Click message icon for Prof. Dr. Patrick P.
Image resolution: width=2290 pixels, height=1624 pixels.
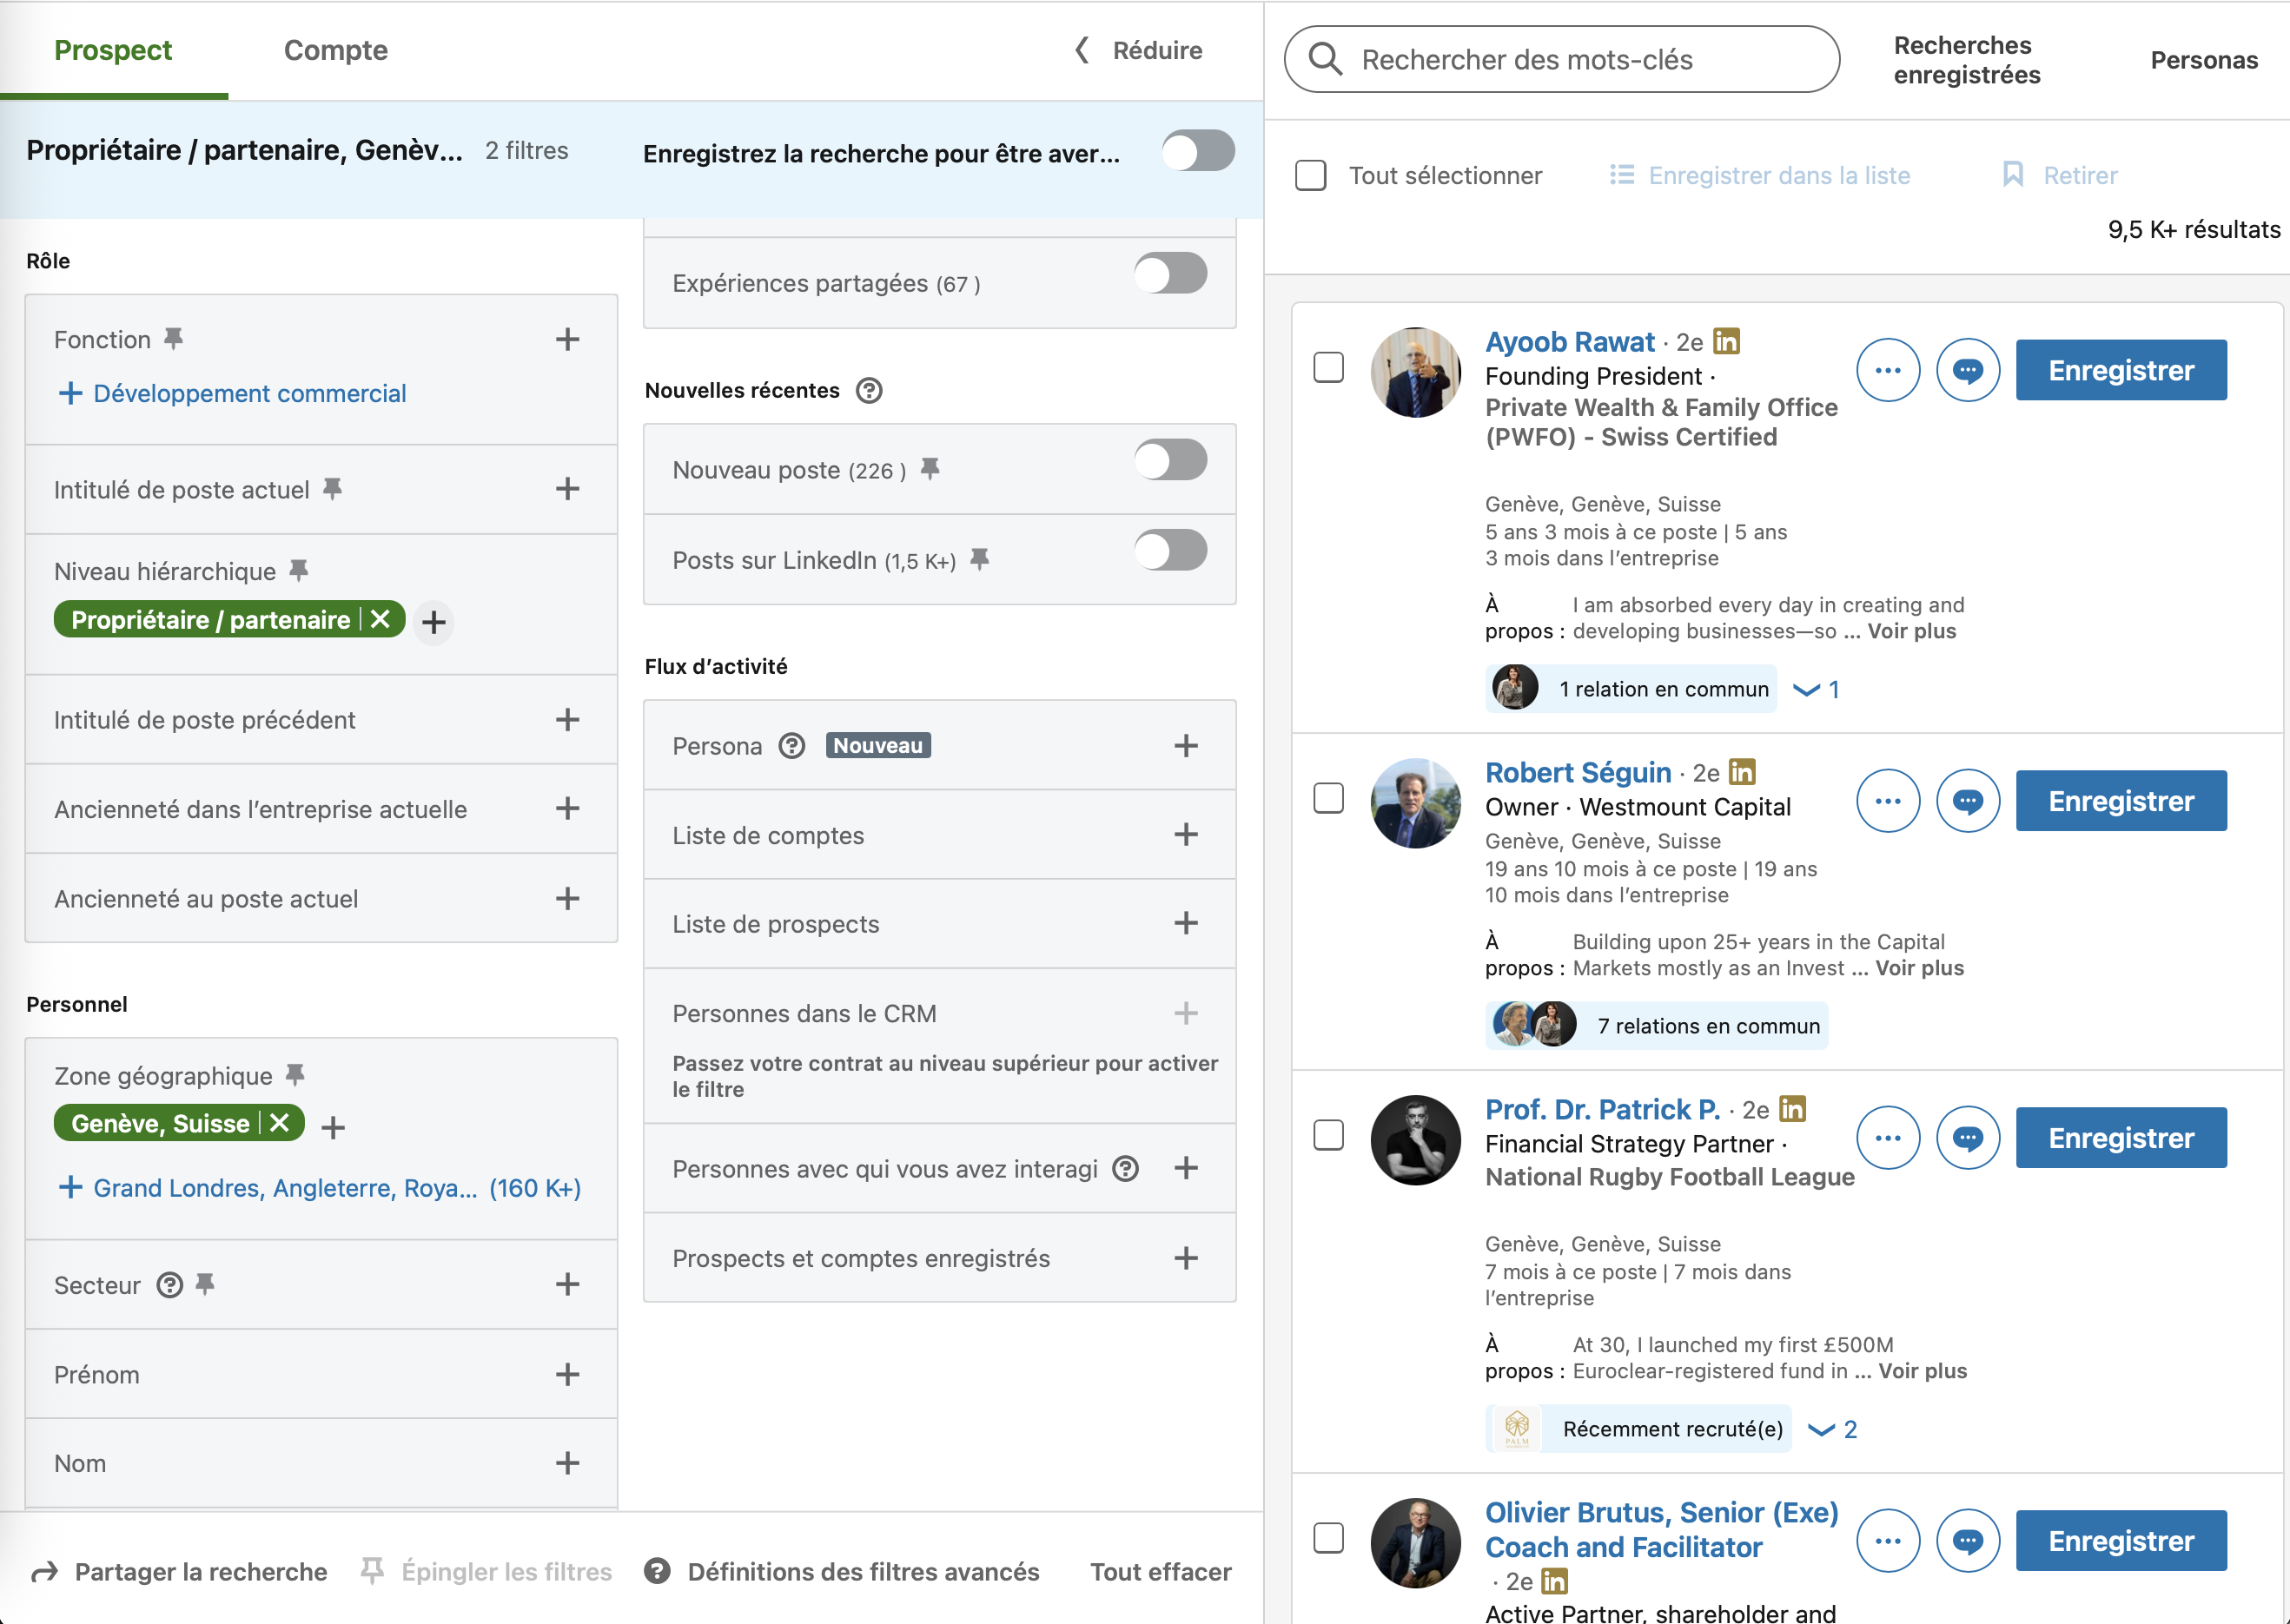tap(1967, 1138)
